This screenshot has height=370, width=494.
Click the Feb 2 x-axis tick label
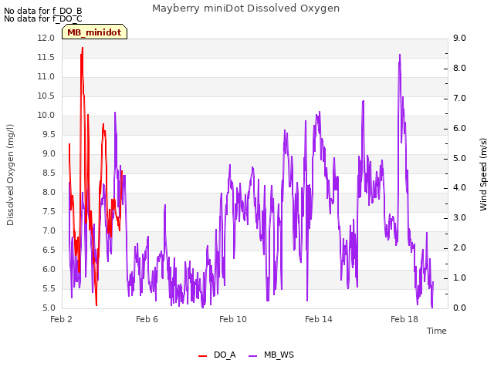(61, 319)
